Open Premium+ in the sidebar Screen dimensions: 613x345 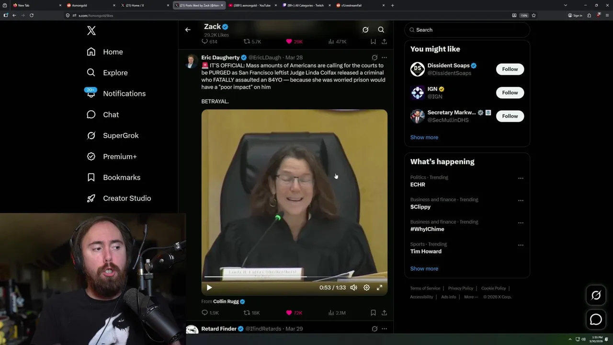pyautogui.click(x=112, y=157)
